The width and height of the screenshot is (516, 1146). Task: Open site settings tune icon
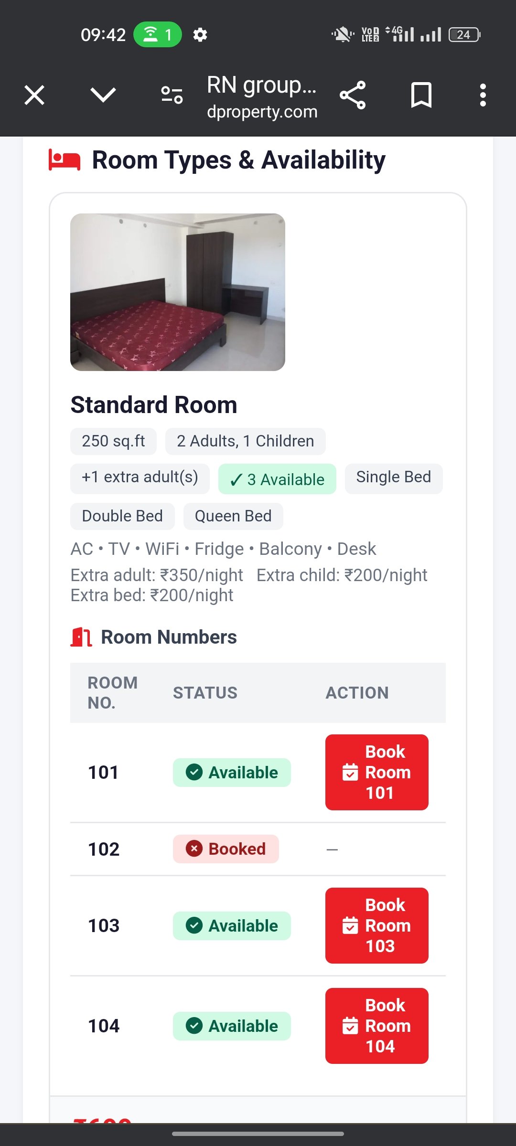tap(172, 95)
